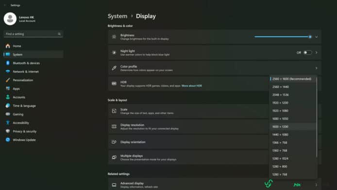
Task: Adjust the Brightness slider thumb
Action: tap(310, 37)
